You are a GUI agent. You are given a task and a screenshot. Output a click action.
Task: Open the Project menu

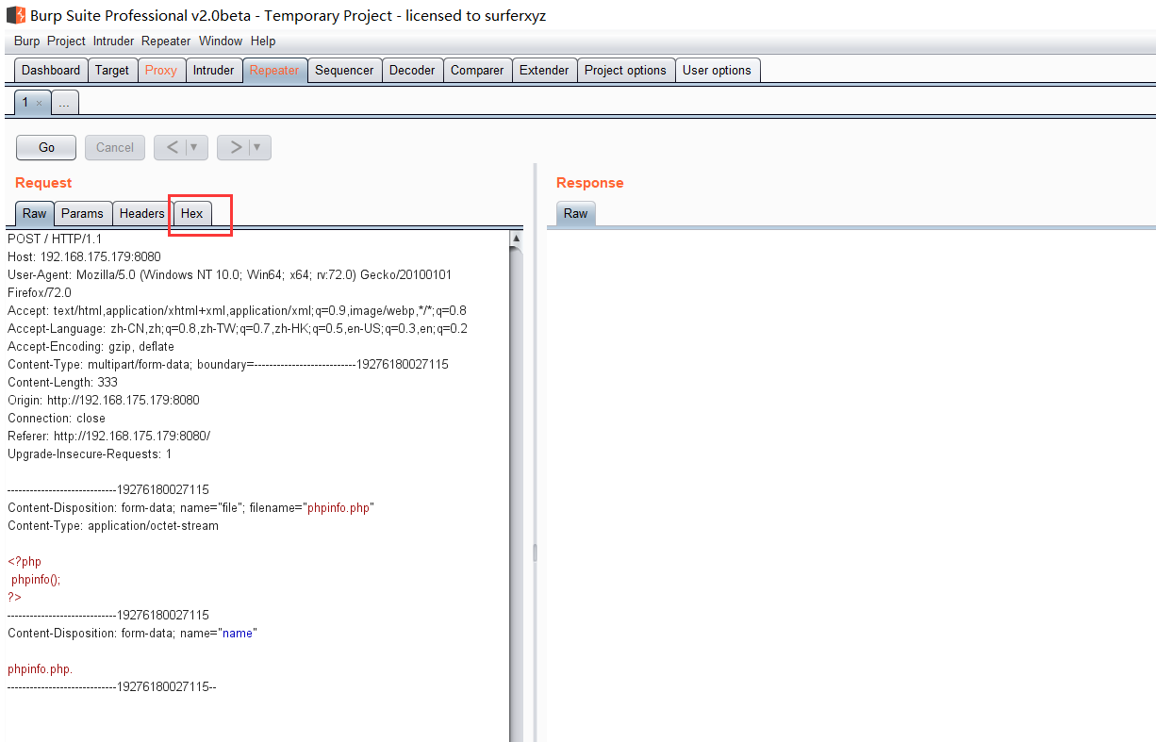click(x=66, y=41)
